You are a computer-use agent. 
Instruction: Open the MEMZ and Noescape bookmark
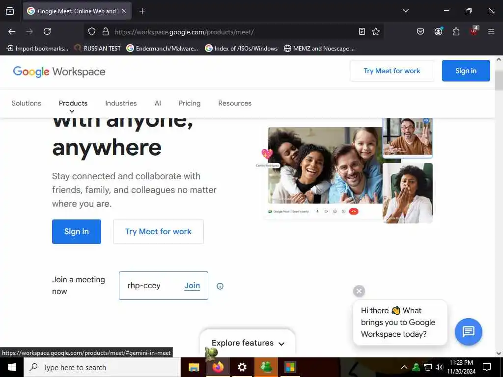coord(319,49)
